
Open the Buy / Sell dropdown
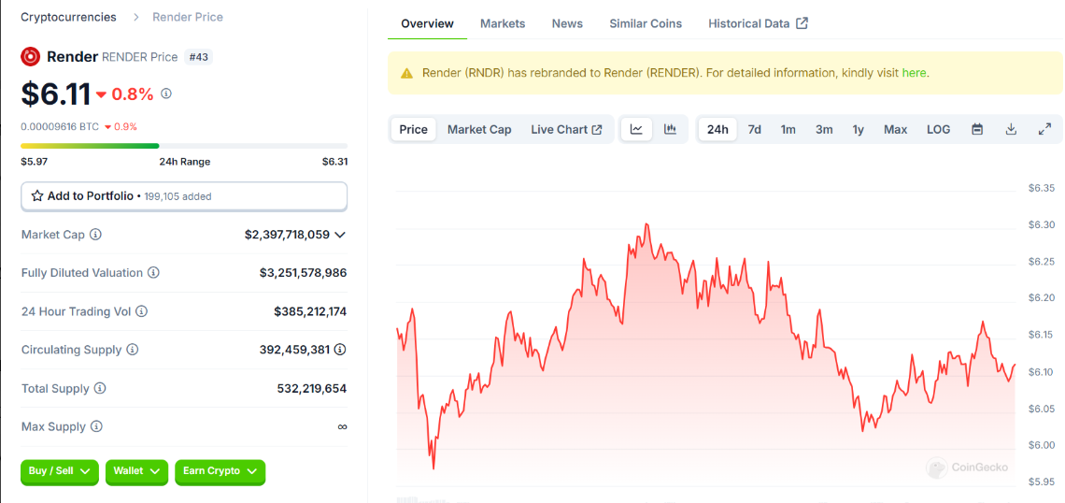pos(60,471)
